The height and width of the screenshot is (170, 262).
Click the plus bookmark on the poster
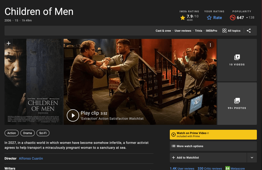[x=9, y=43]
